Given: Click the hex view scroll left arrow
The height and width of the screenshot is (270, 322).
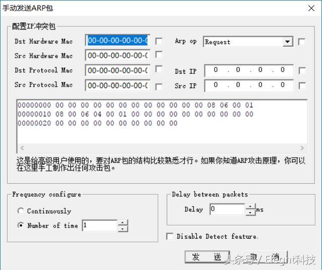Looking at the screenshot, I should [22, 148].
